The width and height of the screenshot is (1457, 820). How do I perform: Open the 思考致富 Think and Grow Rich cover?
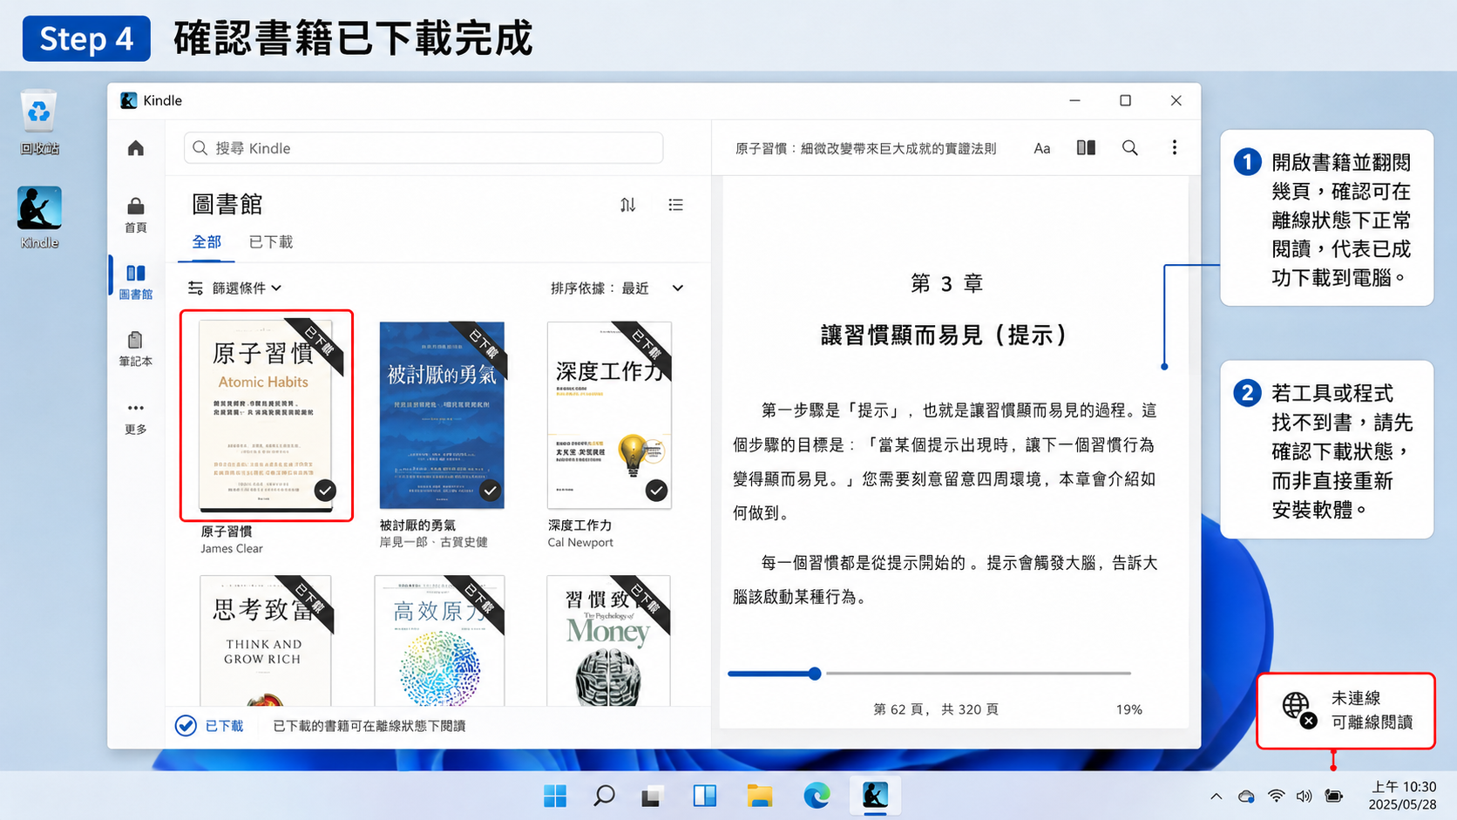266,640
